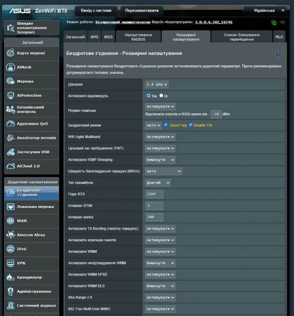Click the ASUS logo

[20, 11]
